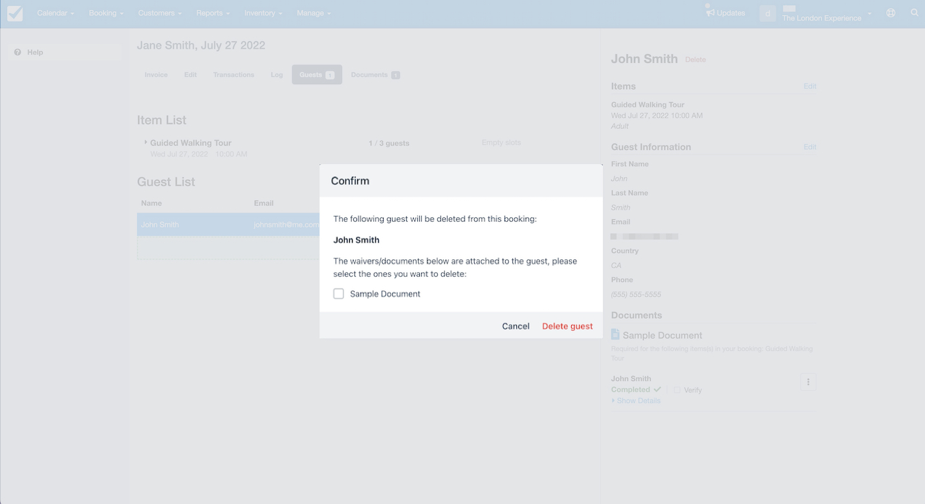The image size is (925, 504).
Task: Expand The London Experience account menu
Action: click(x=827, y=14)
